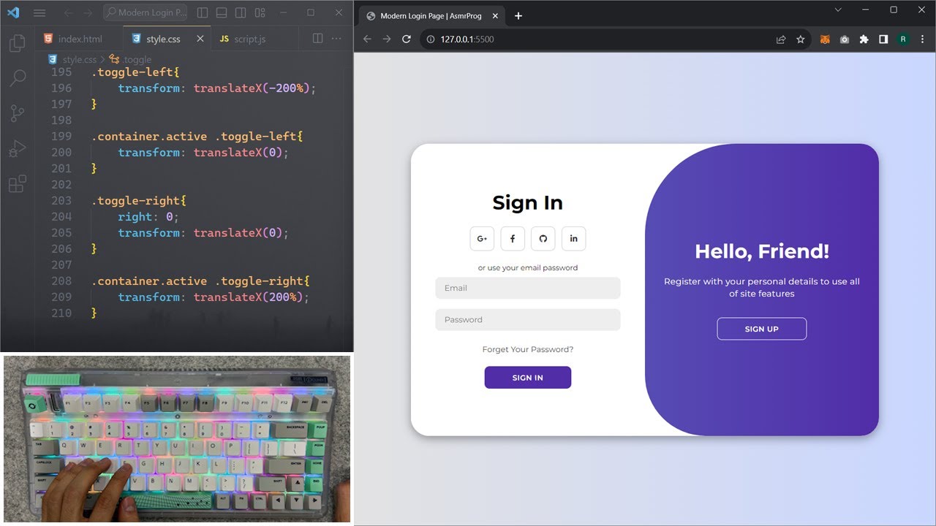Click the address bar showing 127.0.0.1:5500

(600, 39)
